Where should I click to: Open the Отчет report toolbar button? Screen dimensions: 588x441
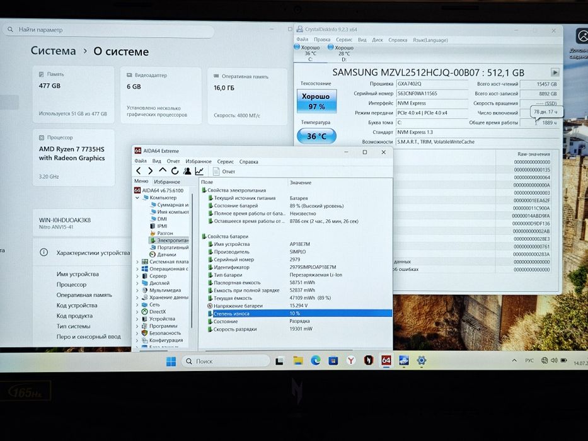[x=224, y=171]
